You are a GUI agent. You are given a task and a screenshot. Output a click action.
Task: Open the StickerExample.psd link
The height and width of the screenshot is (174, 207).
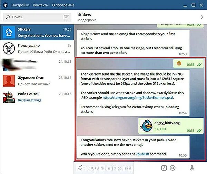pos(138,98)
